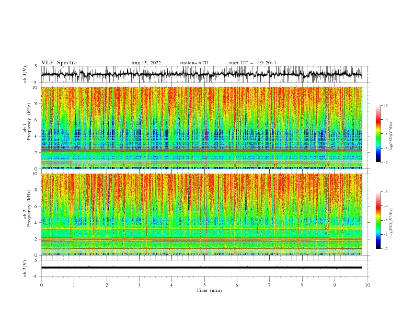The image size is (414, 320).
Task: Click time axis tick label "0"
Action: [41, 285]
